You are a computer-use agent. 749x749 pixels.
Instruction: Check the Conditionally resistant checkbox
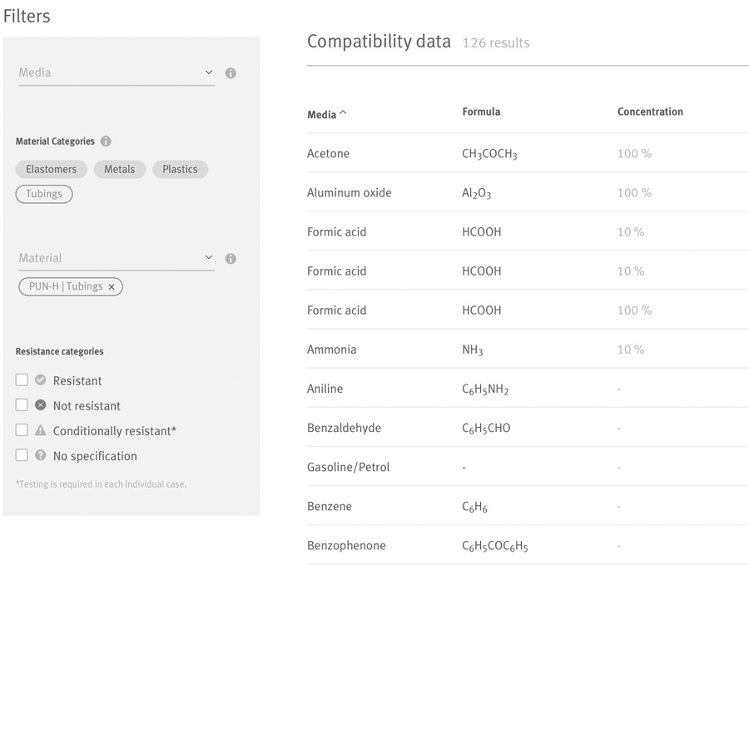22,430
